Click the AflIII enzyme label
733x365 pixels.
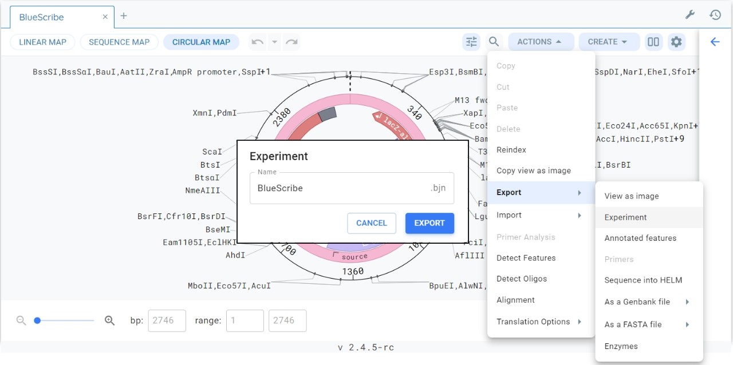[470, 255]
